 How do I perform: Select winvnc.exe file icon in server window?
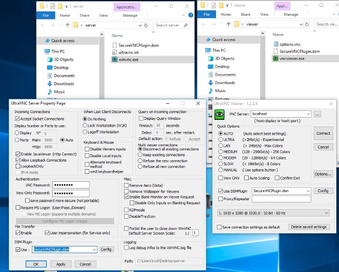click(114, 59)
